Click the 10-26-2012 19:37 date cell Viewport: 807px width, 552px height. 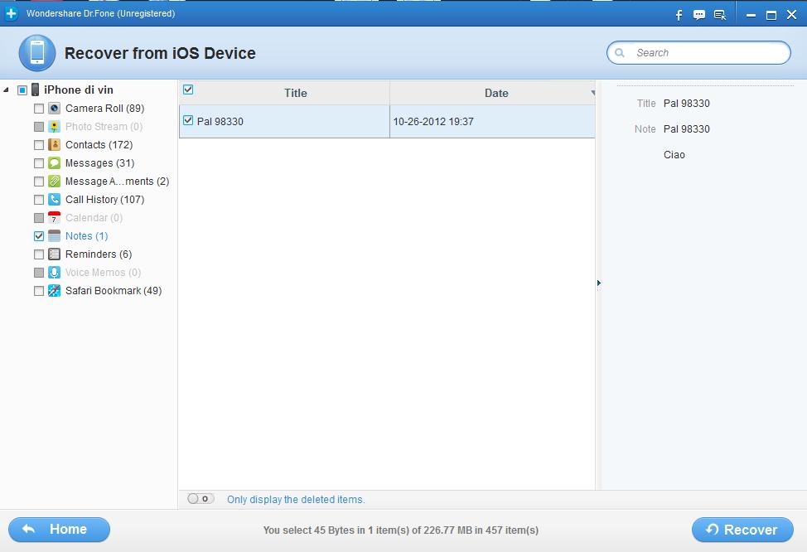[492, 122]
